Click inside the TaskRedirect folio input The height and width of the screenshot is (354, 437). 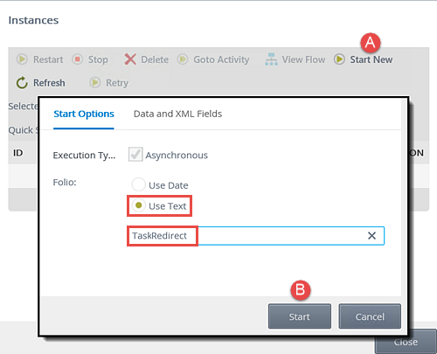point(255,236)
